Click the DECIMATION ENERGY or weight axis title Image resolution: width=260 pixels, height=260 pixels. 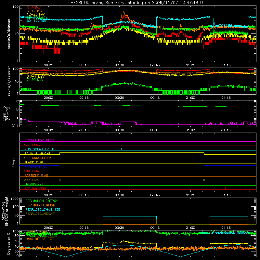(x=5, y=211)
